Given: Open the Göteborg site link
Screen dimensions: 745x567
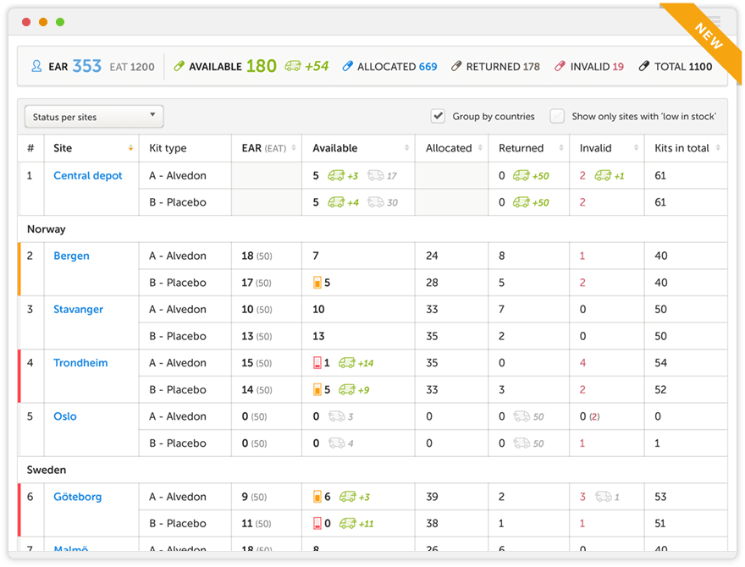Looking at the screenshot, I should click(x=78, y=497).
